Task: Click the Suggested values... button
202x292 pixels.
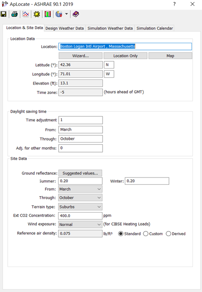Action: pyautogui.click(x=80, y=173)
